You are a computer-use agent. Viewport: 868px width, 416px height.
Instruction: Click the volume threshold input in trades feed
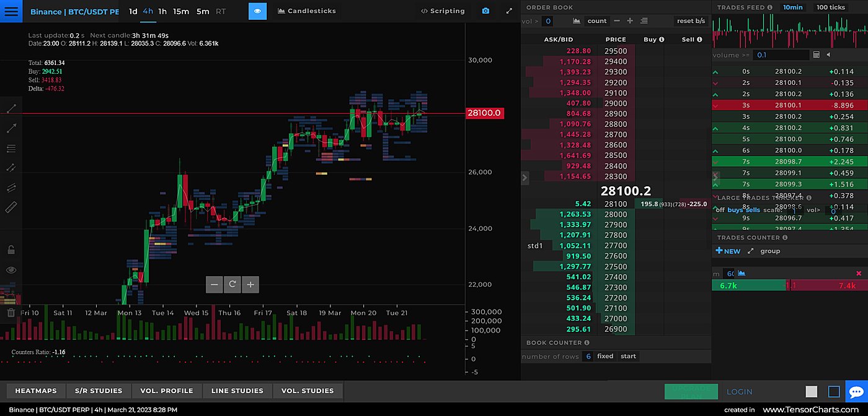pos(780,55)
